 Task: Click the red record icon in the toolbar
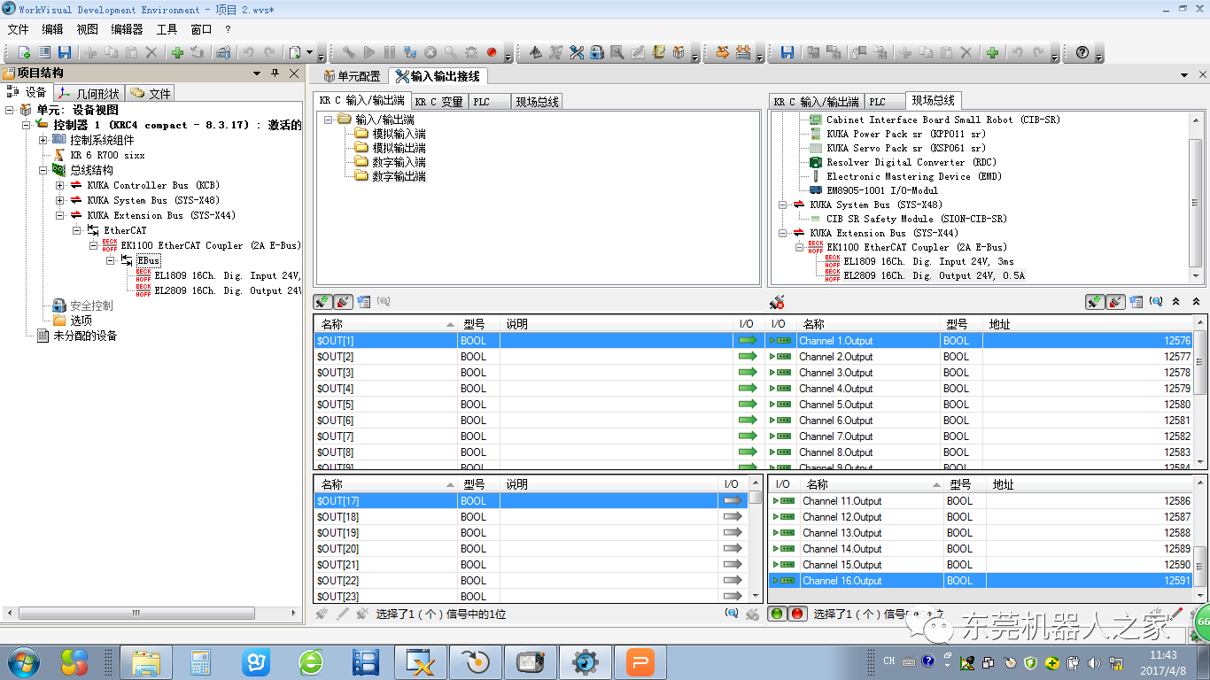coord(492,53)
